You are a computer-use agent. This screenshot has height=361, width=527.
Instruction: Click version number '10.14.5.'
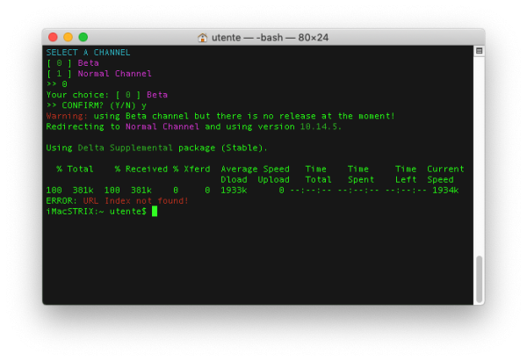point(321,126)
